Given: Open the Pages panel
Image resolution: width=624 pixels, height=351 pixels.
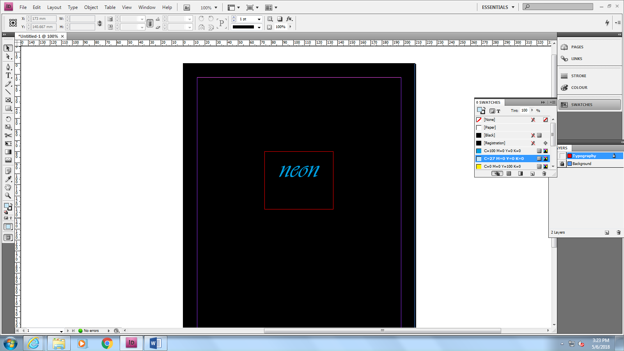Looking at the screenshot, I should point(576,47).
